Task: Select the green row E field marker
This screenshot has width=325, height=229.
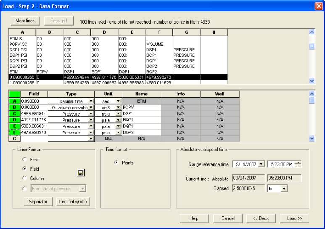Action: [x=14, y=126]
